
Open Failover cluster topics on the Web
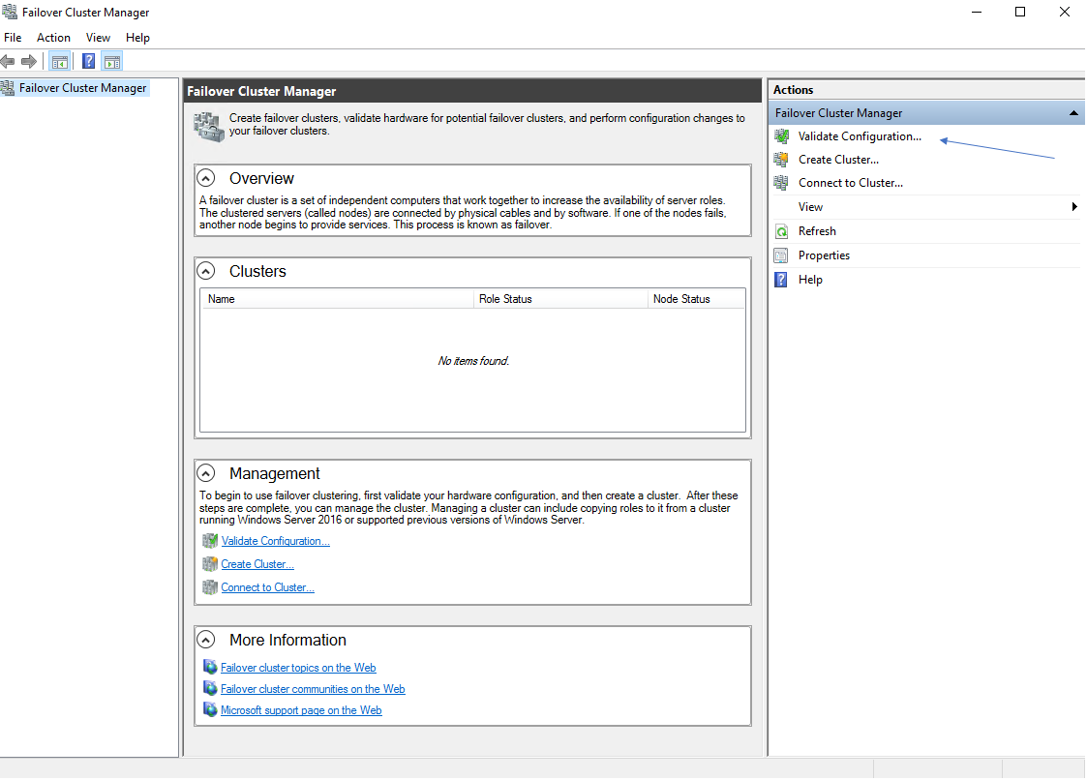coord(298,668)
